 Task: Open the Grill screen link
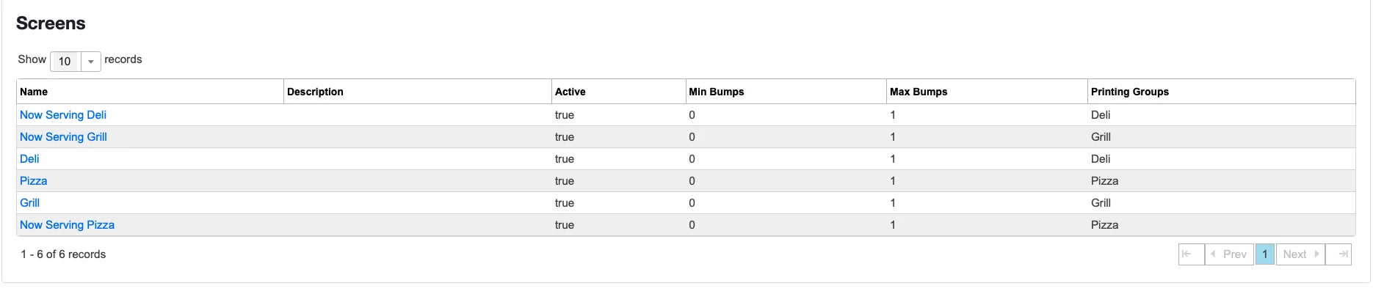[x=29, y=203]
